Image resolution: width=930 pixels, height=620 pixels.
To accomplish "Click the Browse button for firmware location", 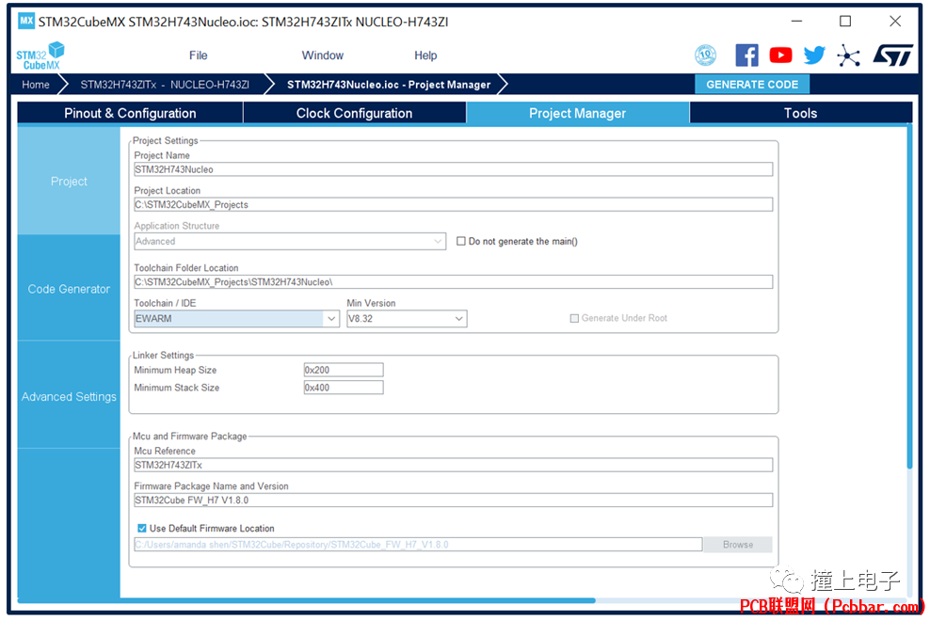I will click(738, 545).
